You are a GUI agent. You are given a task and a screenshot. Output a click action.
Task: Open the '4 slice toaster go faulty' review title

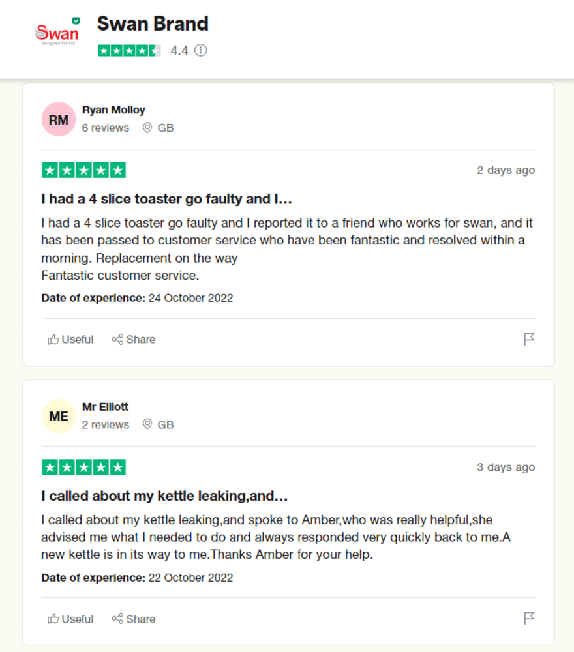click(166, 199)
